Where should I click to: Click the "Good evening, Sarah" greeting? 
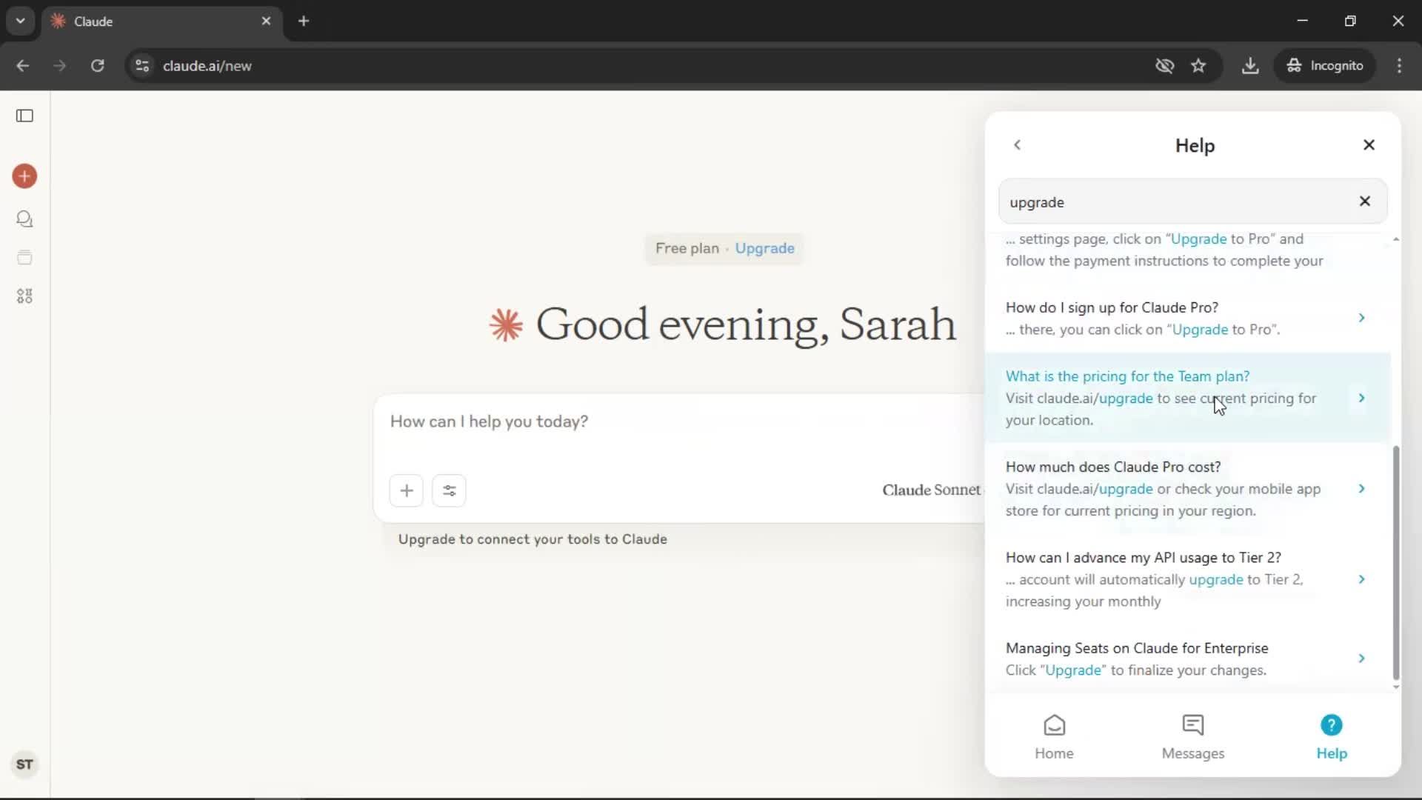click(746, 324)
